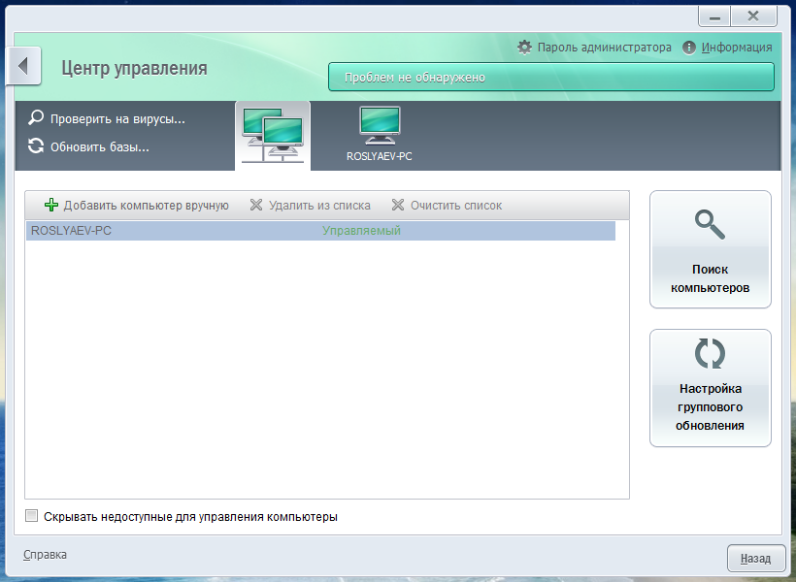Select the ROSLYAEV-PC row in list
Image resolution: width=796 pixels, height=582 pixels.
coord(320,230)
